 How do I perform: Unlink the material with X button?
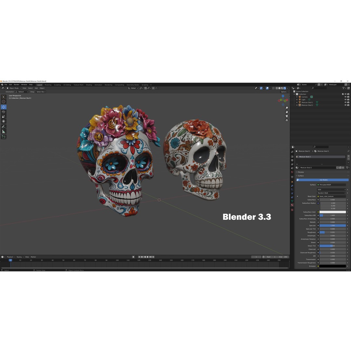343,168
